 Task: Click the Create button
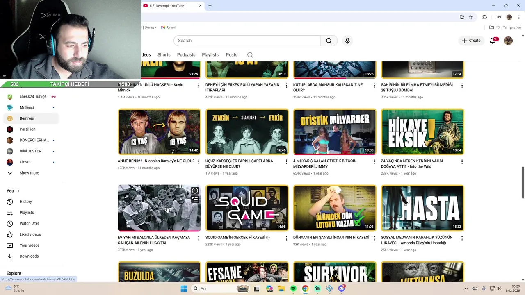click(471, 41)
